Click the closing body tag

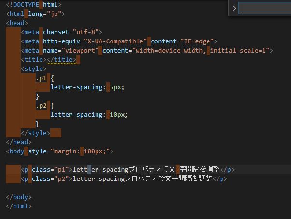(19, 197)
